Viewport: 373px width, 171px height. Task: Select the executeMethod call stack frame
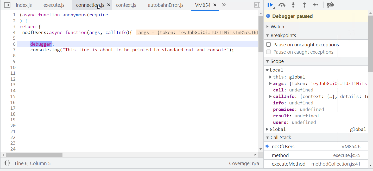click(x=316, y=164)
